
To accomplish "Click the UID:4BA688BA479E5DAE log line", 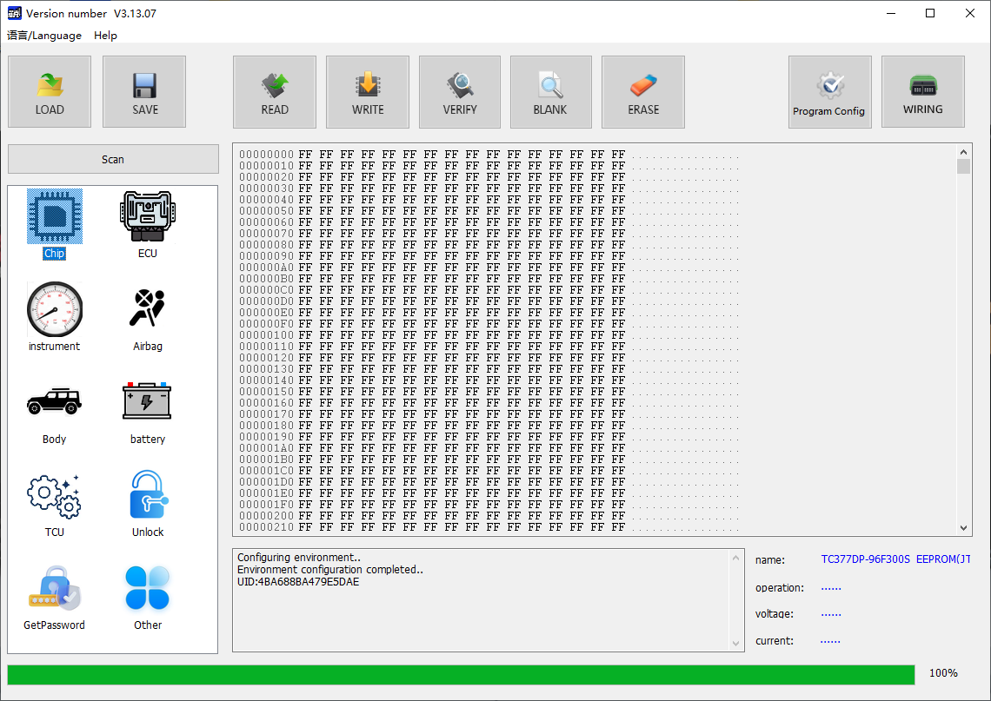I will click(297, 582).
